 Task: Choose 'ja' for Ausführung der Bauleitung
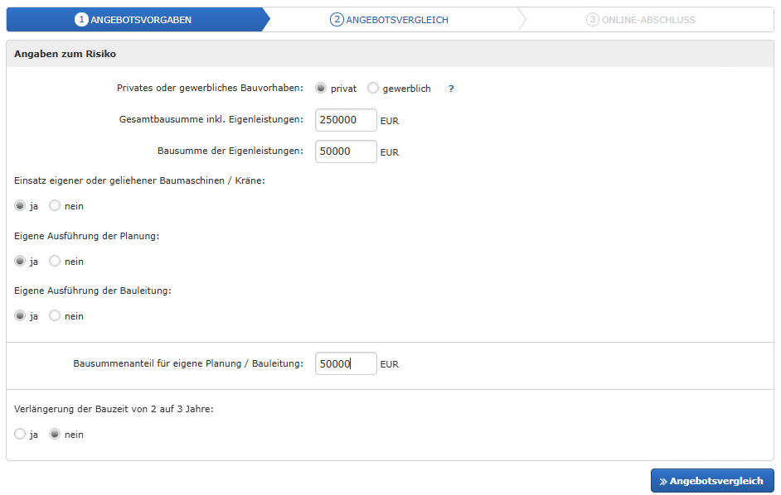click(20, 315)
